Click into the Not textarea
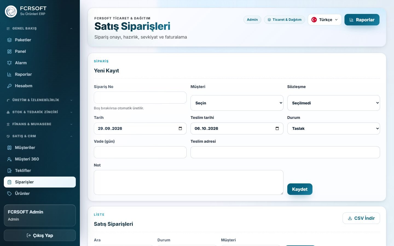Image resolution: width=394 pixels, height=246 pixels. pyautogui.click(x=189, y=183)
